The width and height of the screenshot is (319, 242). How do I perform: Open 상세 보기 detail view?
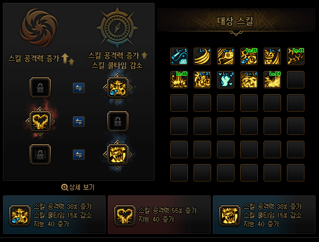tap(78, 187)
